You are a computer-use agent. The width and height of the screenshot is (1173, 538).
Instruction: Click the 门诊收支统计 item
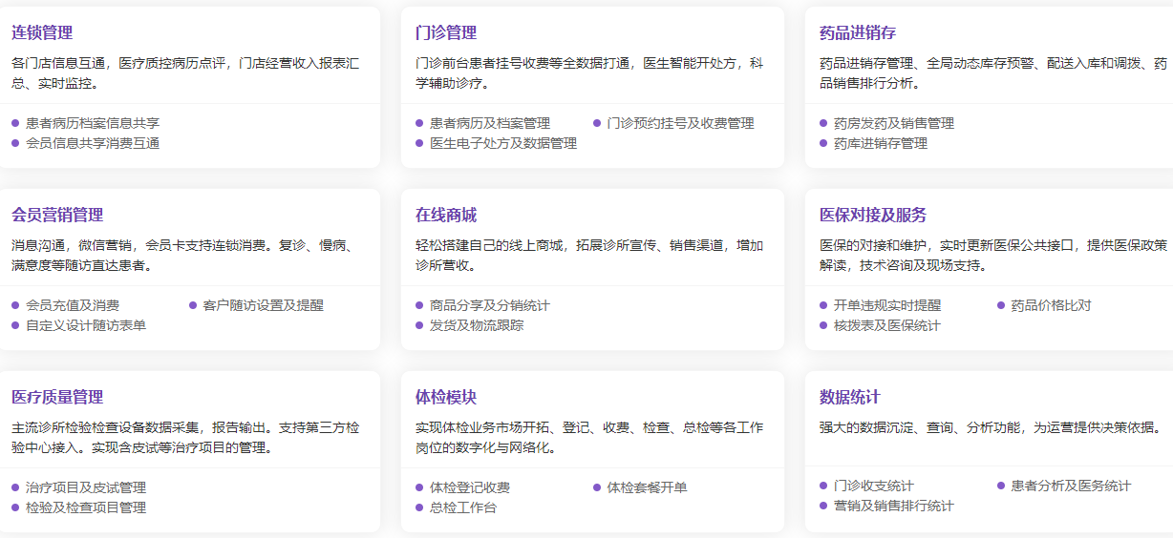[x=874, y=486]
